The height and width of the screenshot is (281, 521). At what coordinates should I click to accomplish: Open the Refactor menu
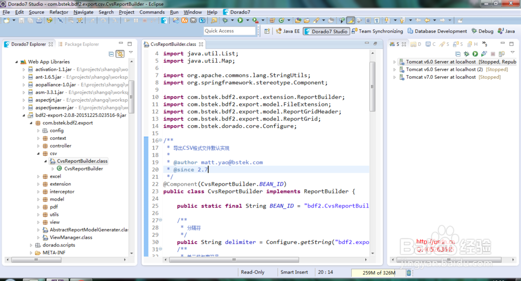tap(59, 12)
